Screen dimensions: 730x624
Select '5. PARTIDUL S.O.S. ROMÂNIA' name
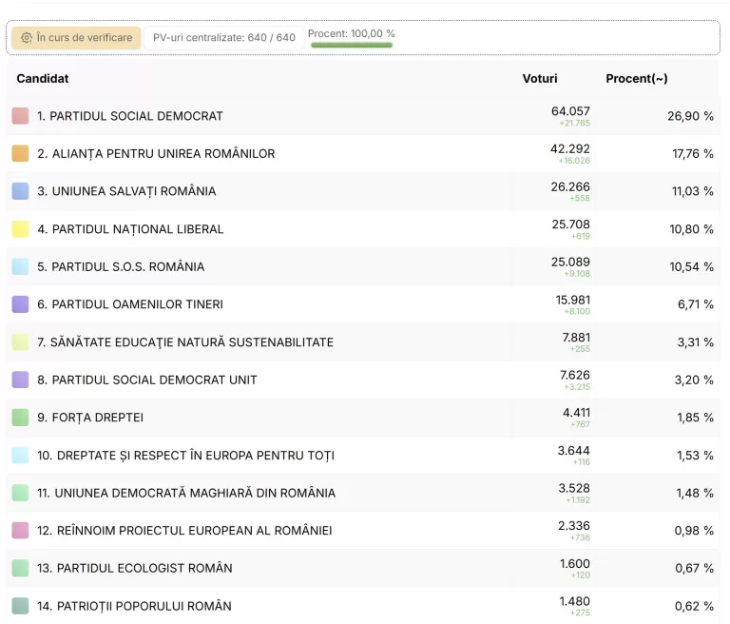(x=121, y=266)
